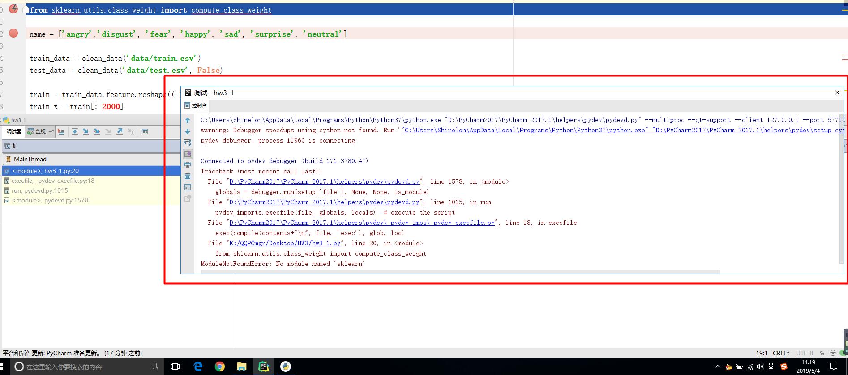Screen dimensions: 848x375
Task: Click the PyCharm taskbar icon
Action: 263,367
